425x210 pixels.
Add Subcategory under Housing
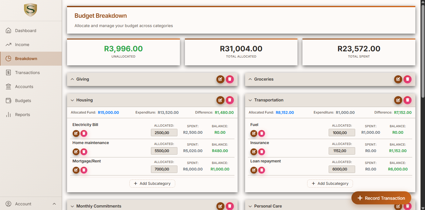click(152, 184)
